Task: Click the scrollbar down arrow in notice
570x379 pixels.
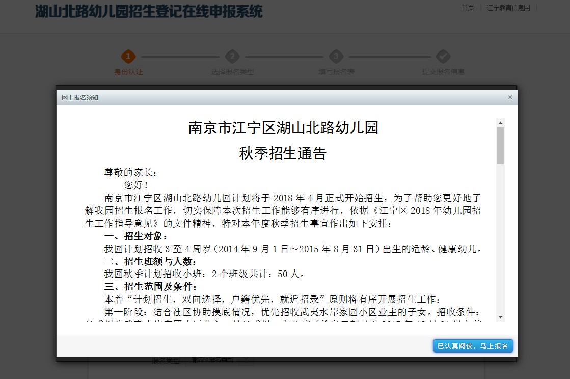Action: coord(501,317)
